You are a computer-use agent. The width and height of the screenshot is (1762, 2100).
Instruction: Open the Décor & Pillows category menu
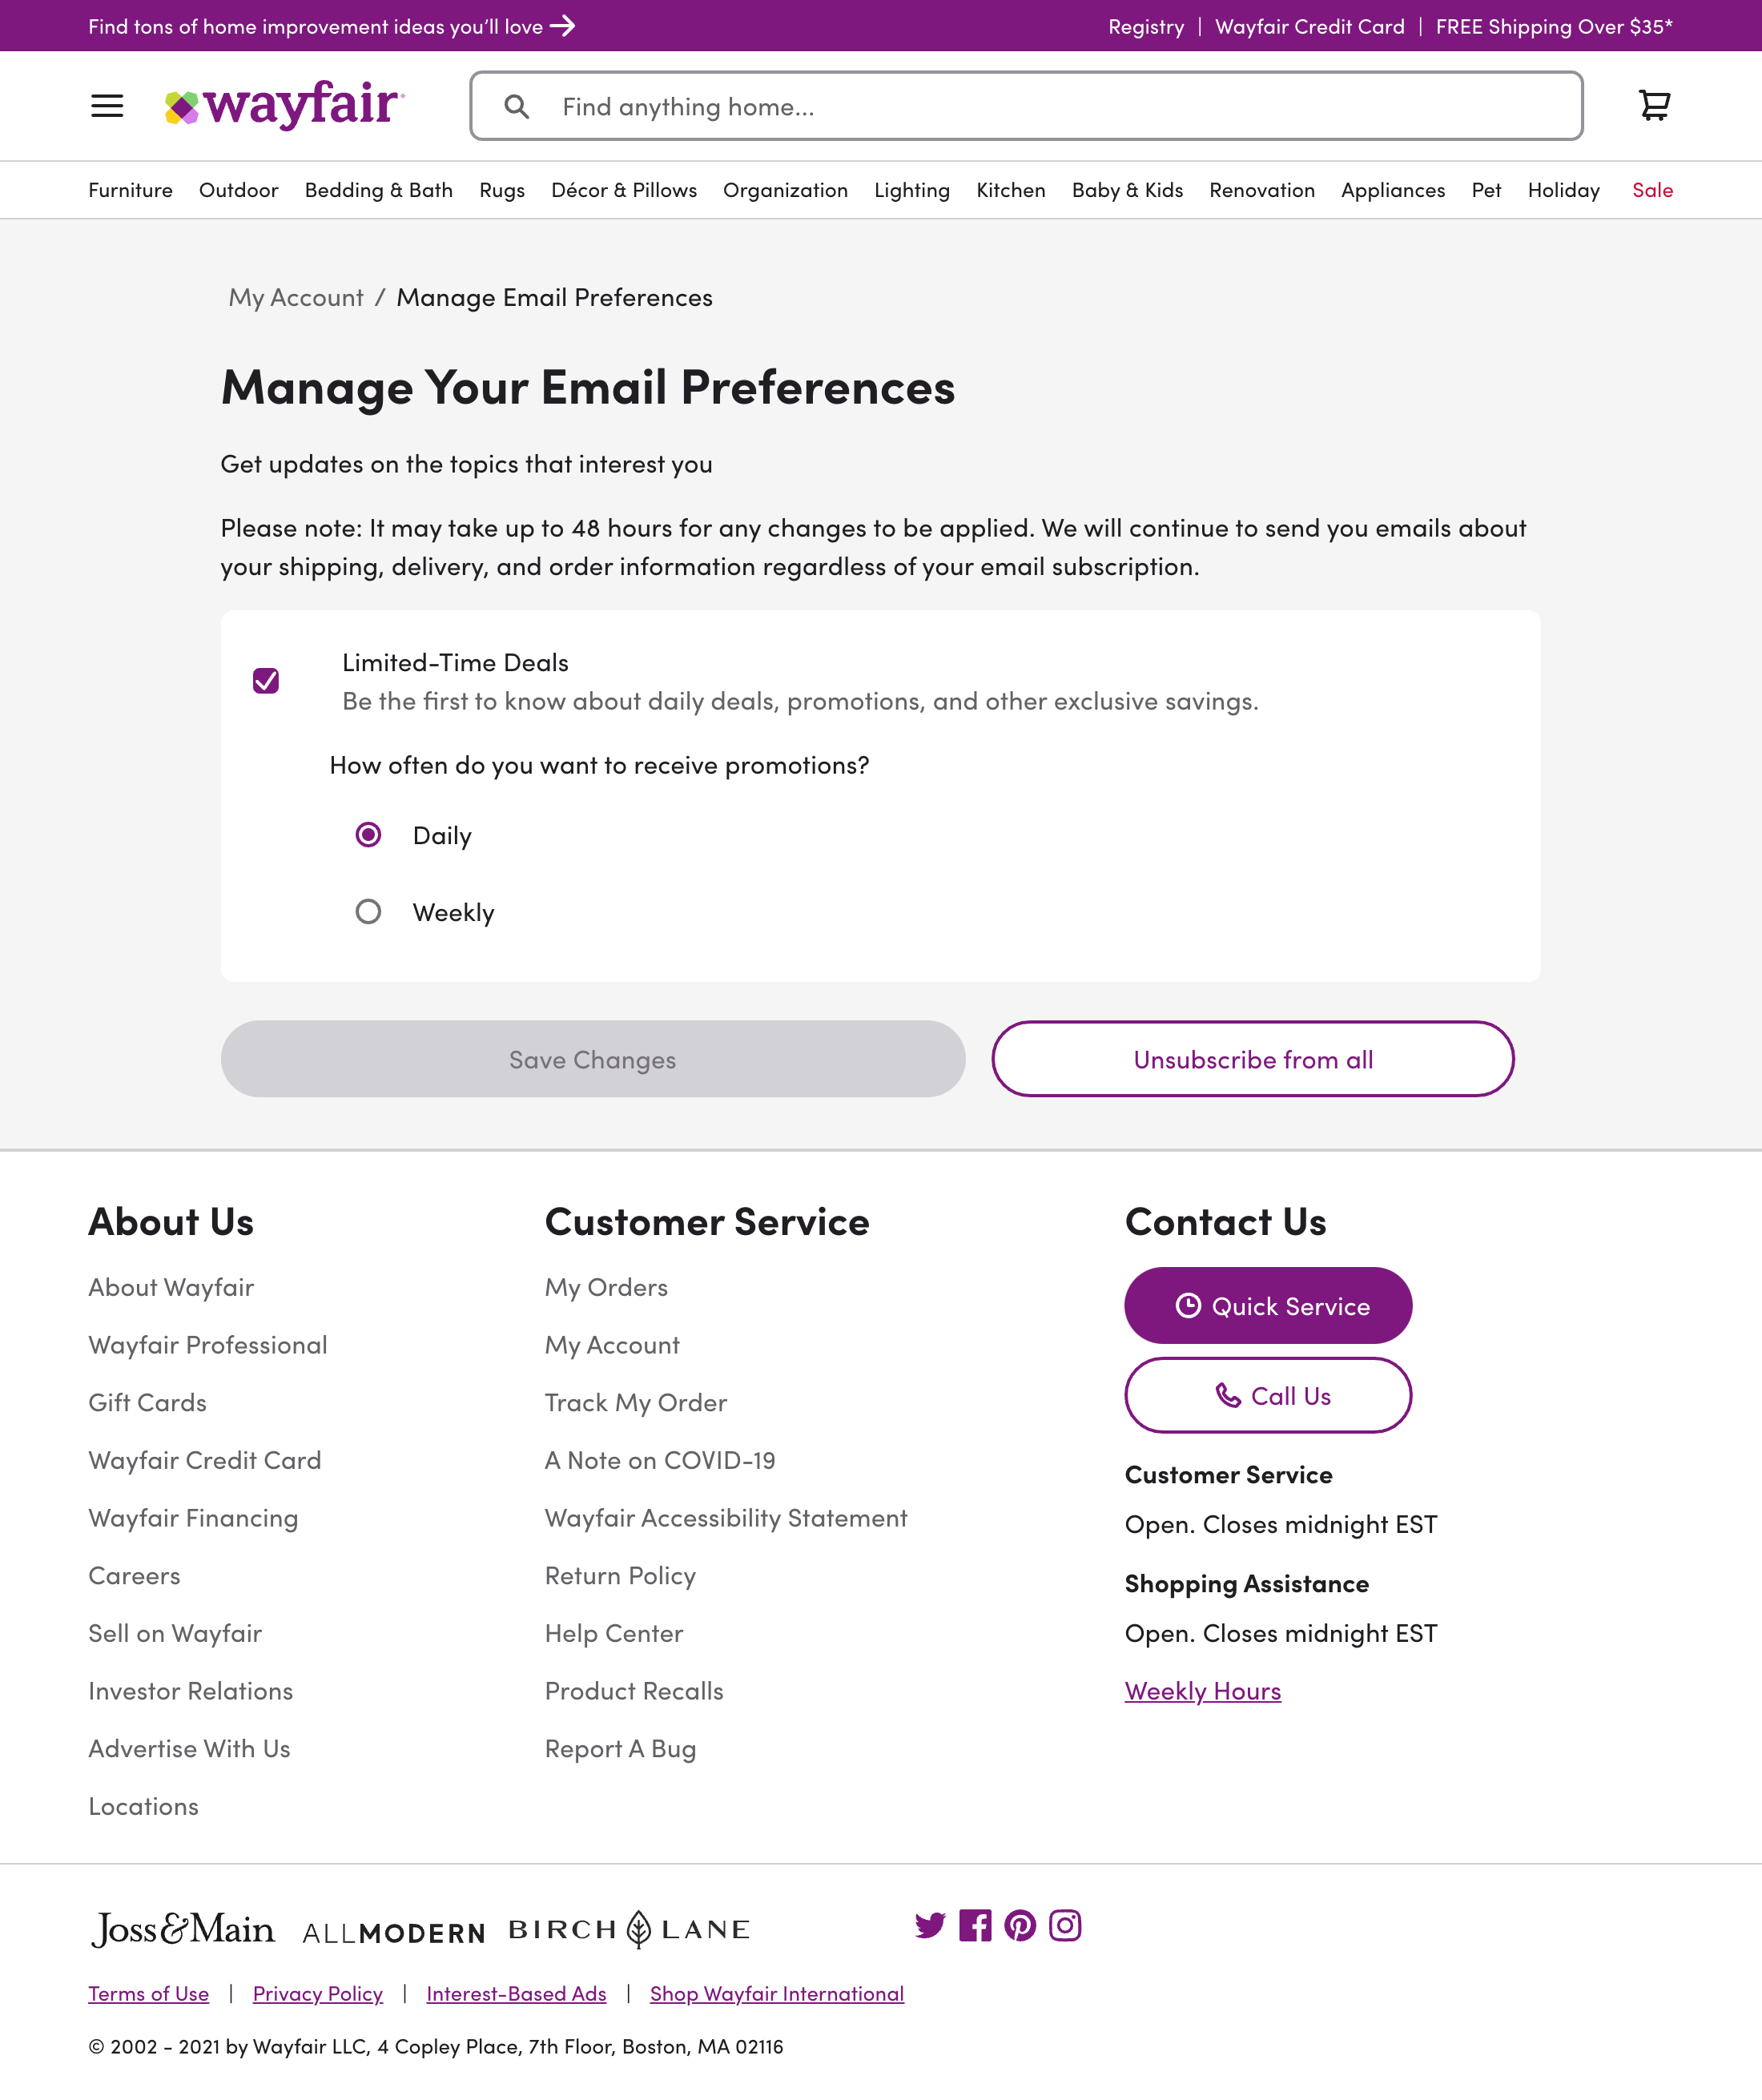click(623, 190)
